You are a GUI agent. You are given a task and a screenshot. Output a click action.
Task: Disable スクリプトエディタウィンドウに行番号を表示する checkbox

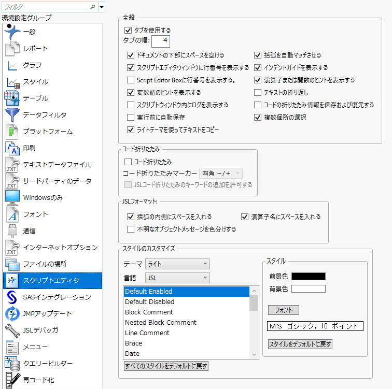[131, 68]
